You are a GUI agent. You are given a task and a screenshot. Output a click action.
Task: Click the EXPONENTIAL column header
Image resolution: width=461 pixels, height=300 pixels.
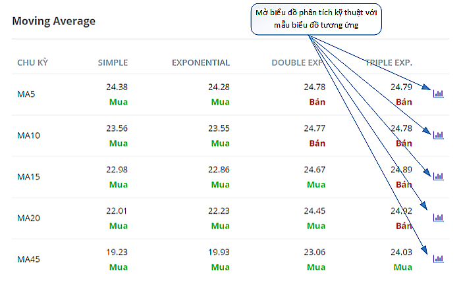pos(201,63)
